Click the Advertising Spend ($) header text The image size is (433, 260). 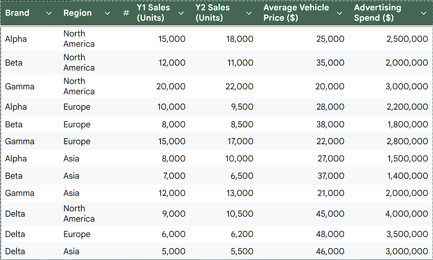377,13
